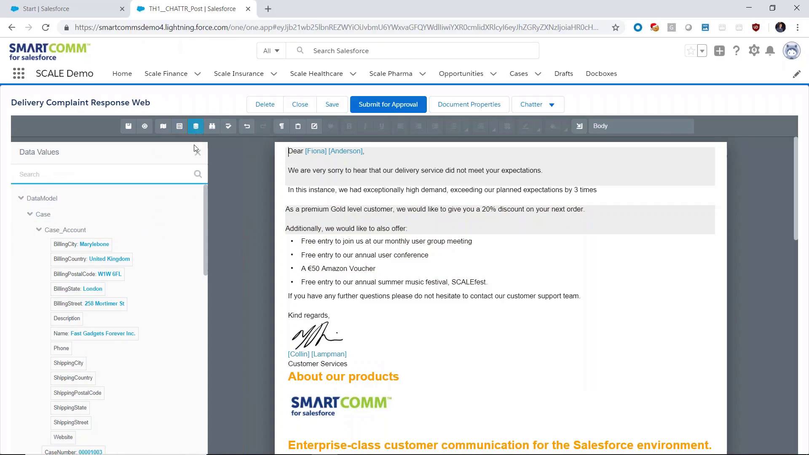This screenshot has height=455, width=809.
Task: Toggle favorite with the star icon
Action: (690, 50)
